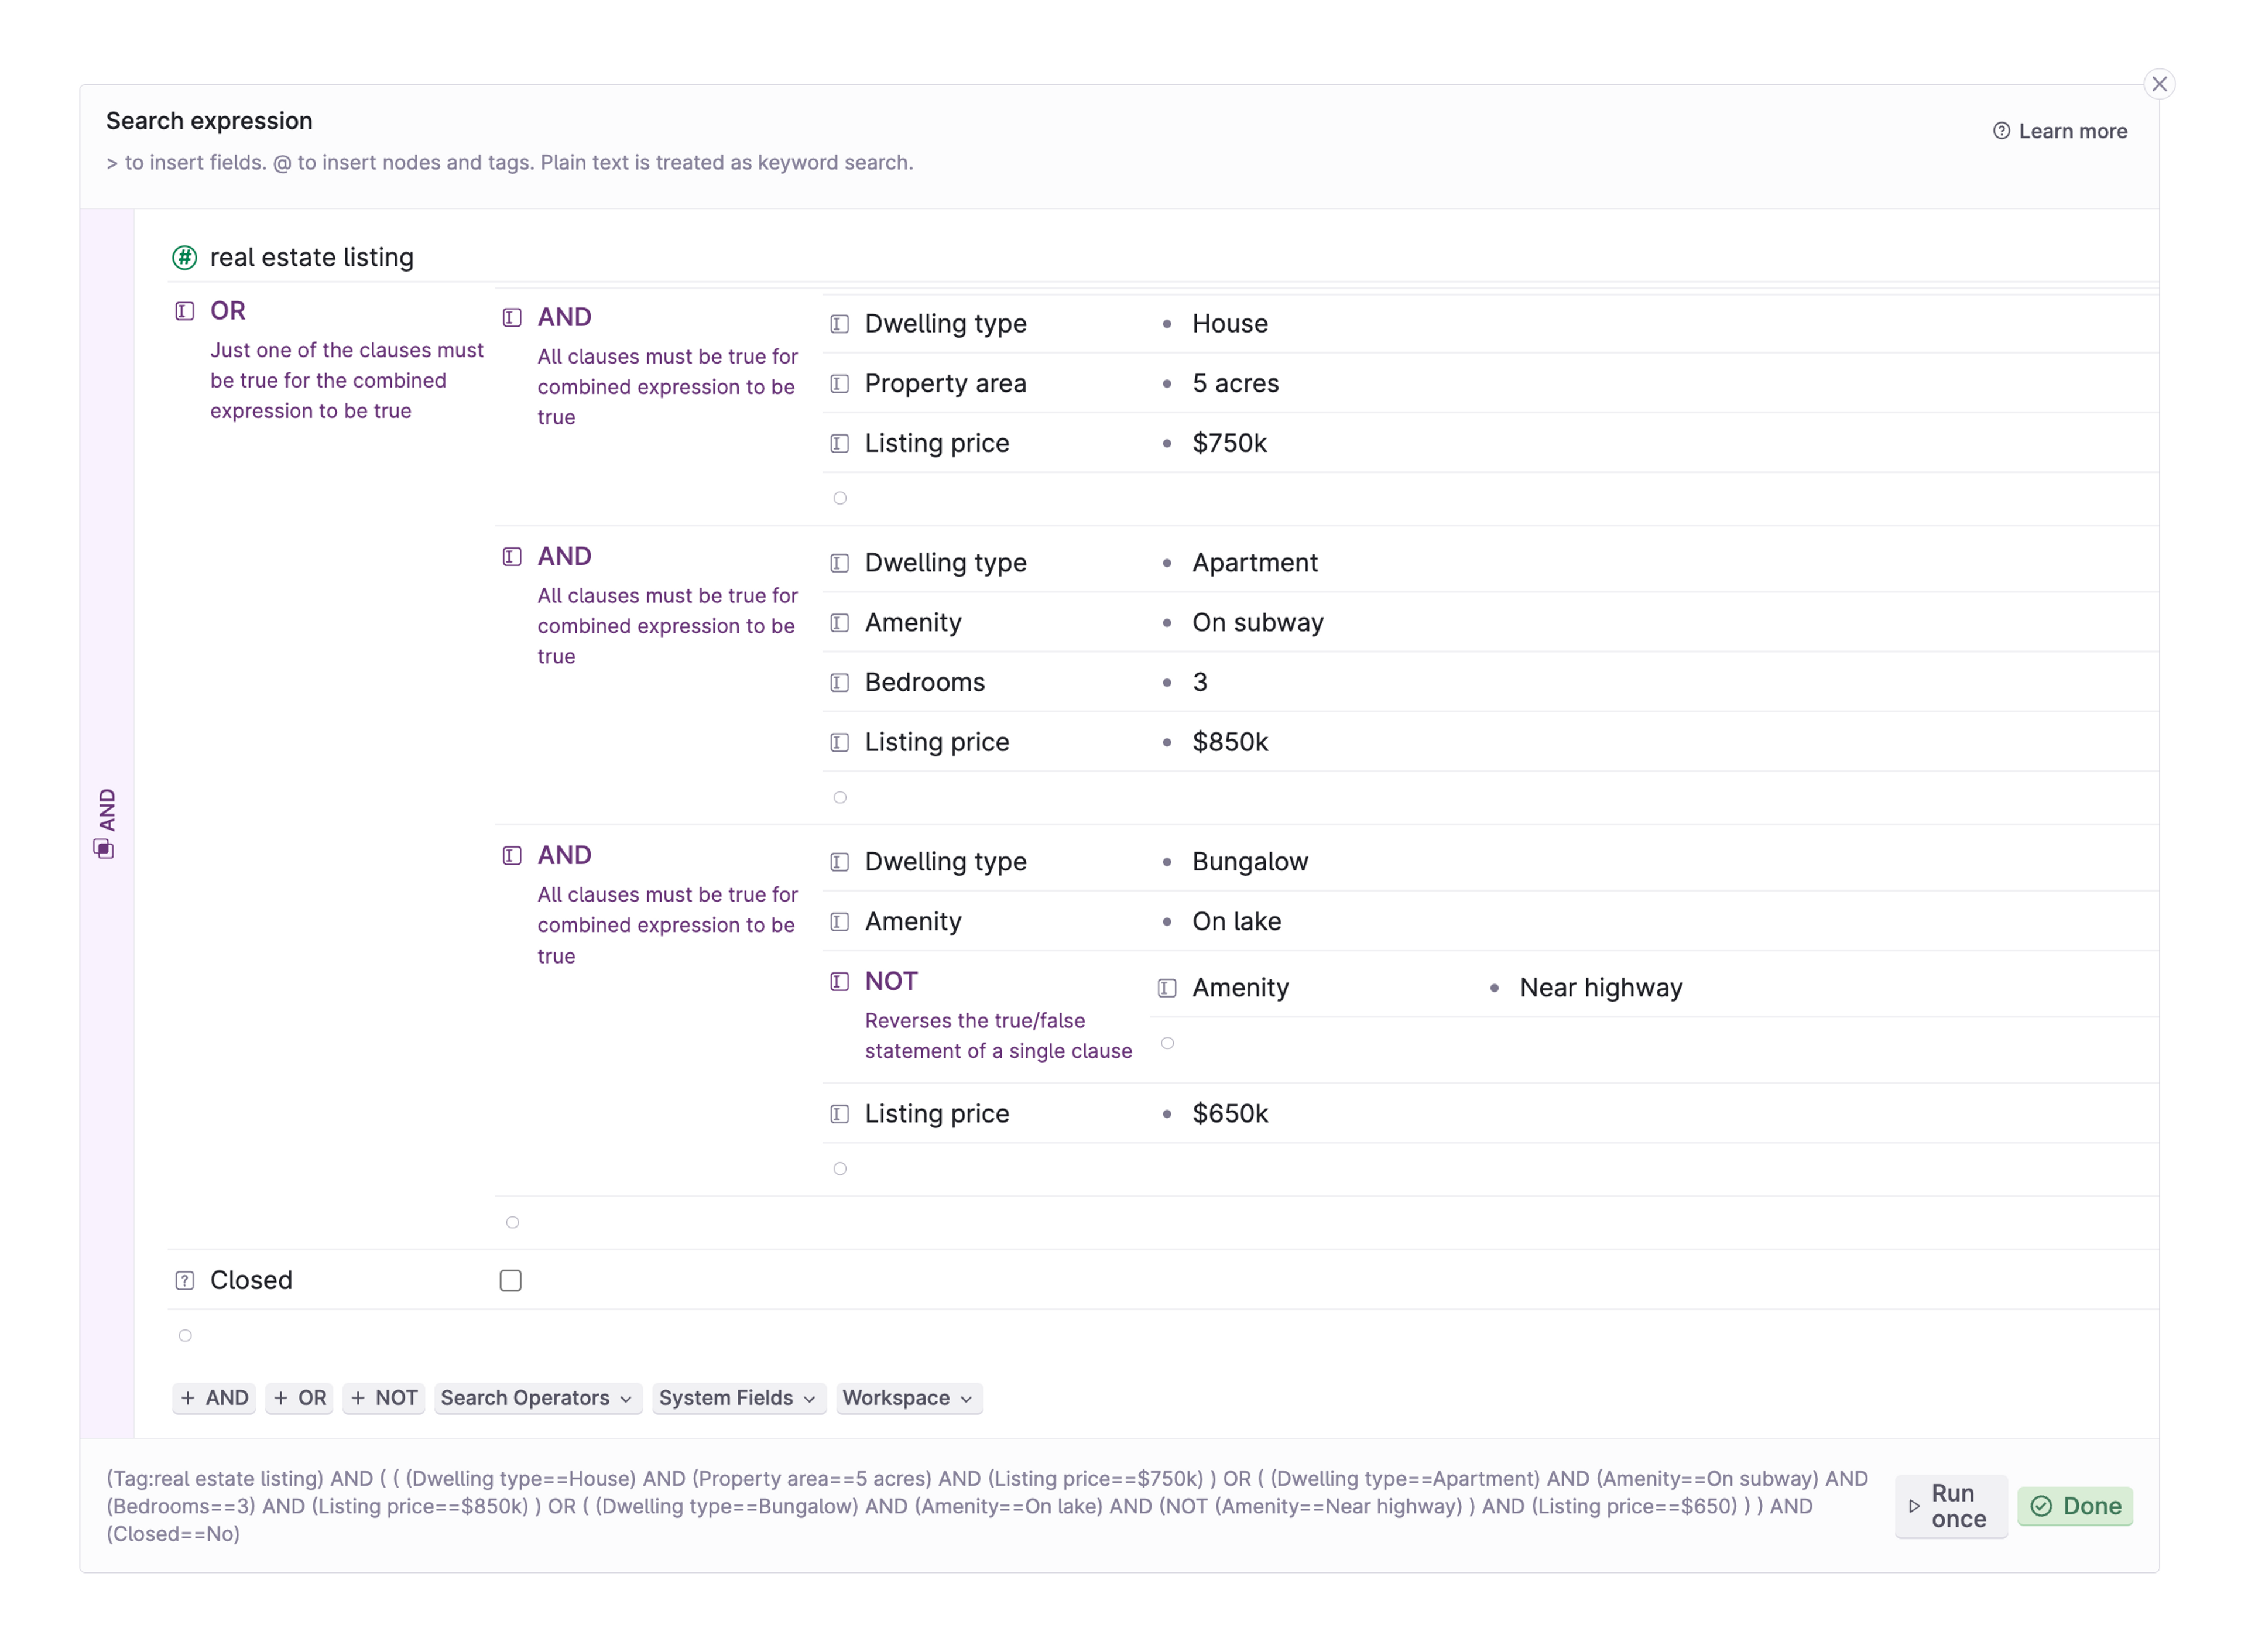
Task: Click the field icon next to Dwelling type House
Action: coord(839,323)
